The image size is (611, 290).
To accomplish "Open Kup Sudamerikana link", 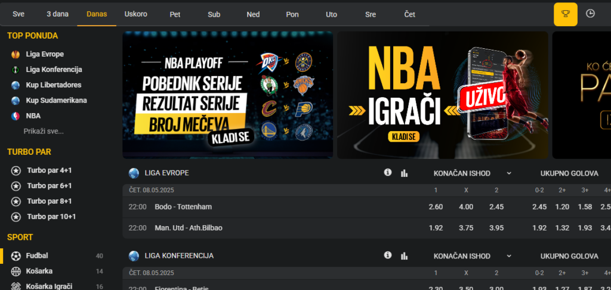I will (57, 100).
